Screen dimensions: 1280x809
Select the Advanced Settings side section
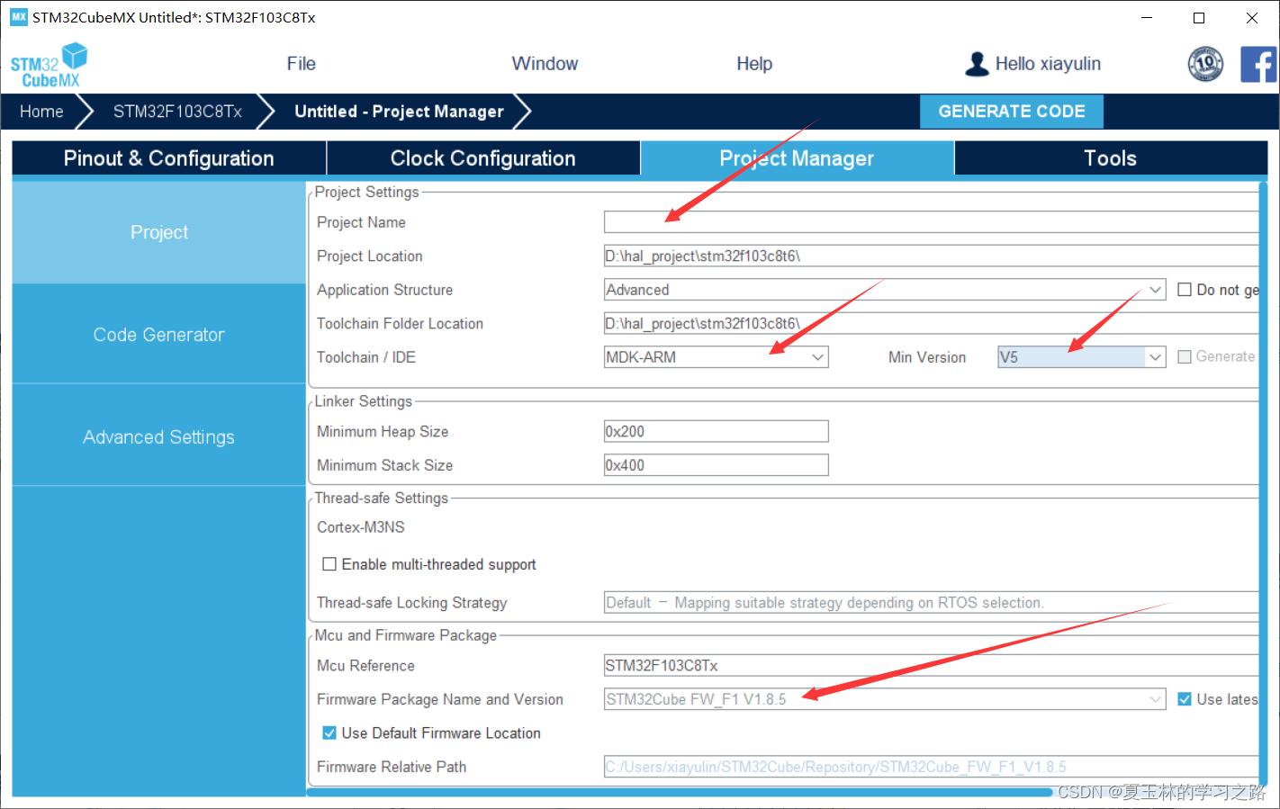(159, 437)
